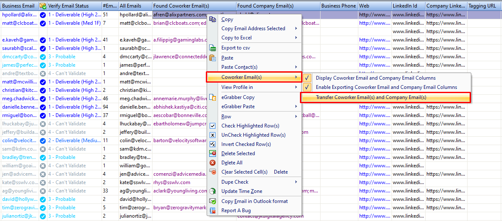This screenshot has height=221, width=502.
Task: Click the Business Phone column header
Action: 339,6
